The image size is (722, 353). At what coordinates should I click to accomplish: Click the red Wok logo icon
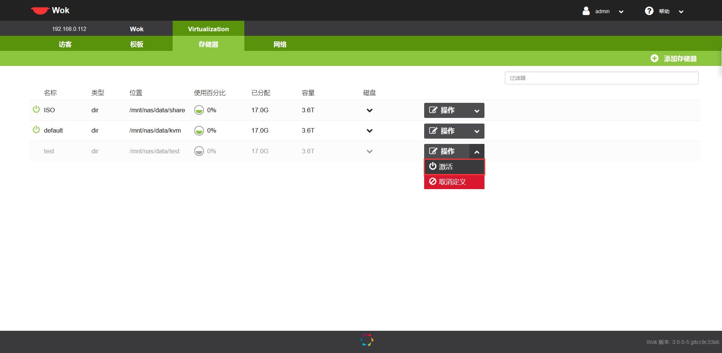(x=40, y=11)
